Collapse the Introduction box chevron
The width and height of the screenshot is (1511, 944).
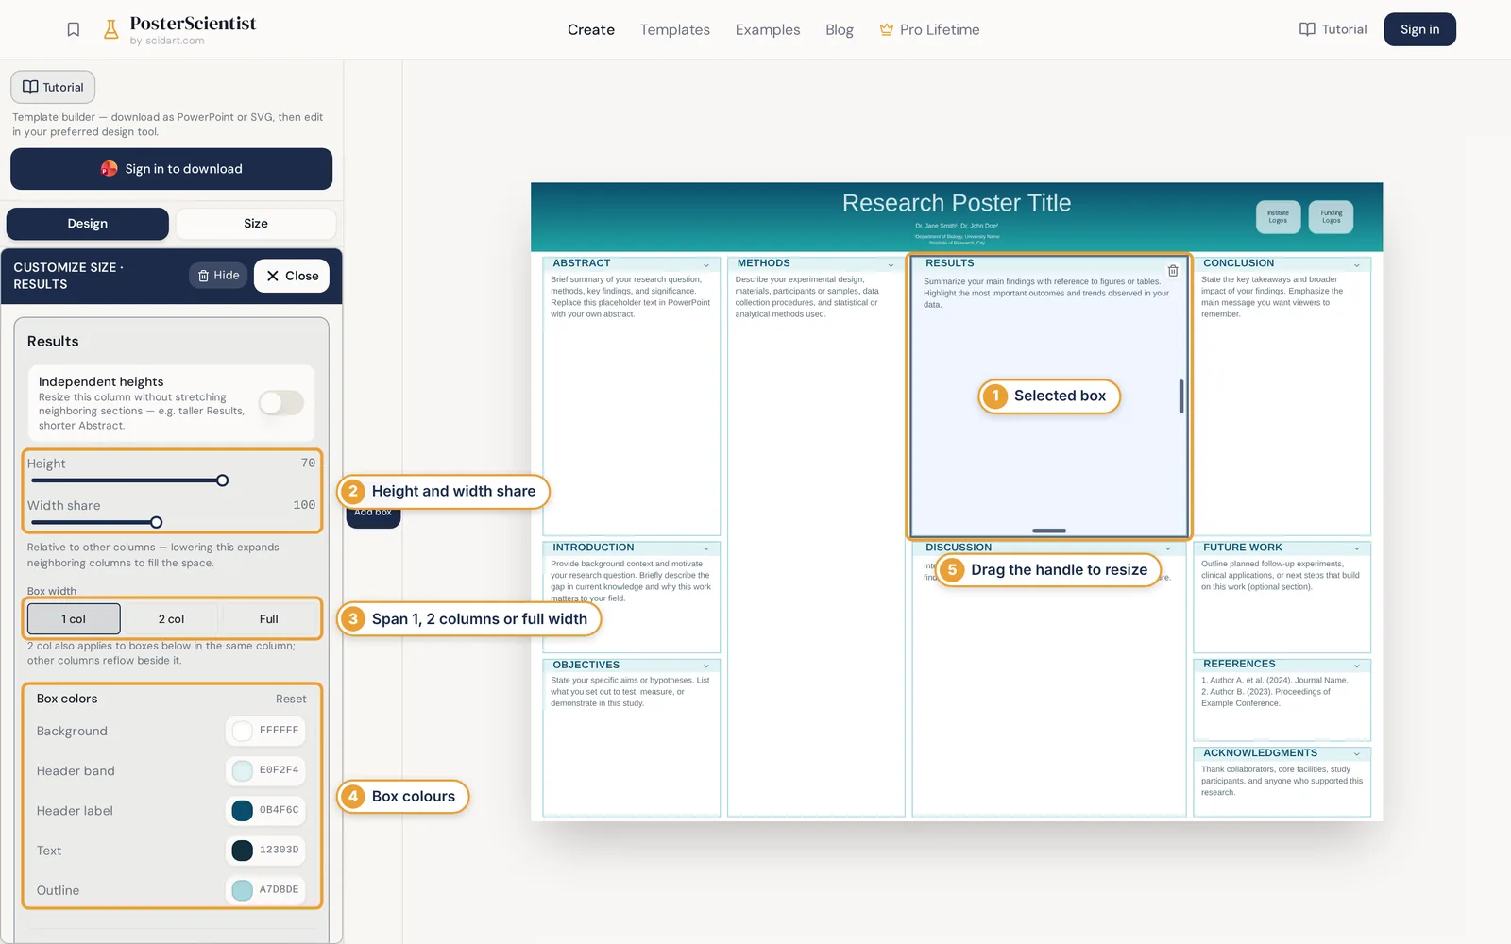(706, 548)
